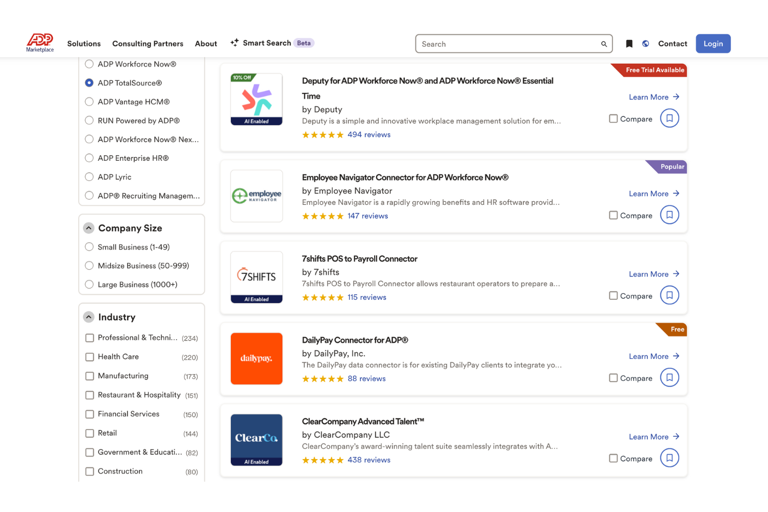Bookmark the Deputy for ADP Workforce Now listing
The image size is (768, 512).
669,118
